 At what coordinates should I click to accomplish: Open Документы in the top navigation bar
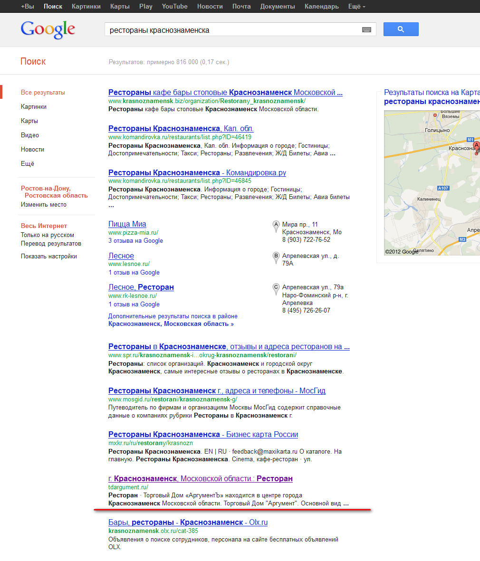278,7
